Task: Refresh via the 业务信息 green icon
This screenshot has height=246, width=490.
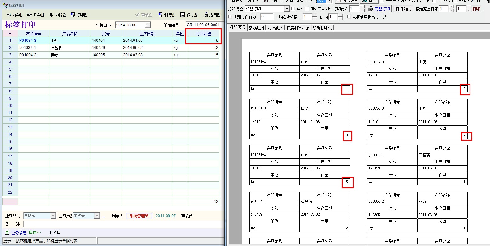Action: coord(7,232)
